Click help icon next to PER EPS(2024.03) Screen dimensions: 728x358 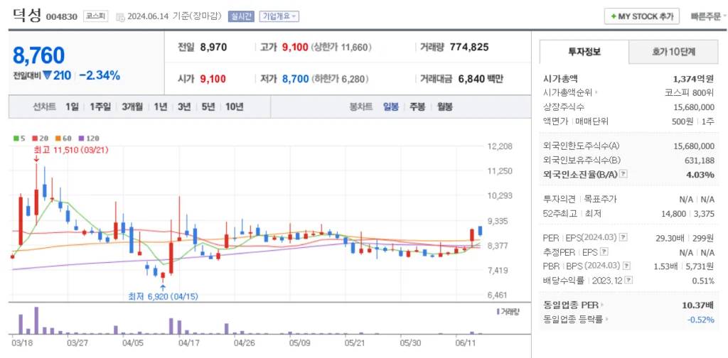click(623, 237)
